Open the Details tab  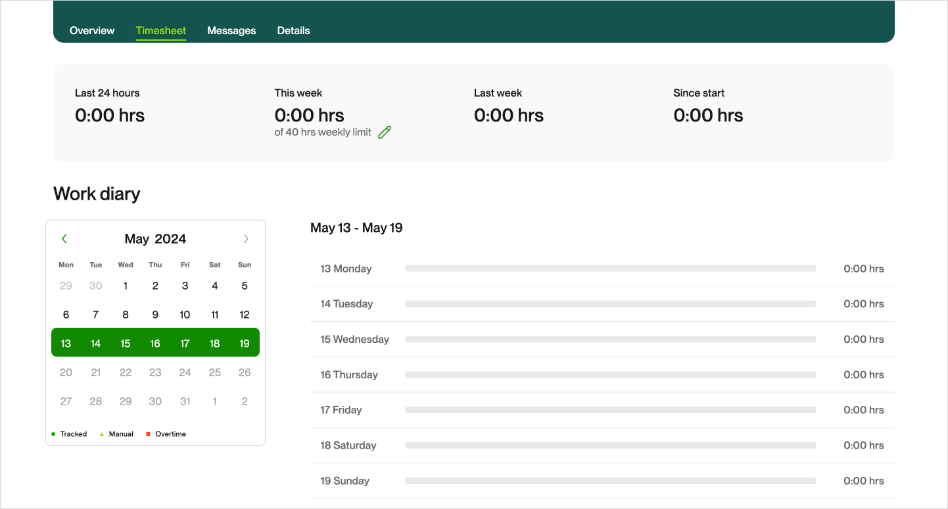(293, 30)
